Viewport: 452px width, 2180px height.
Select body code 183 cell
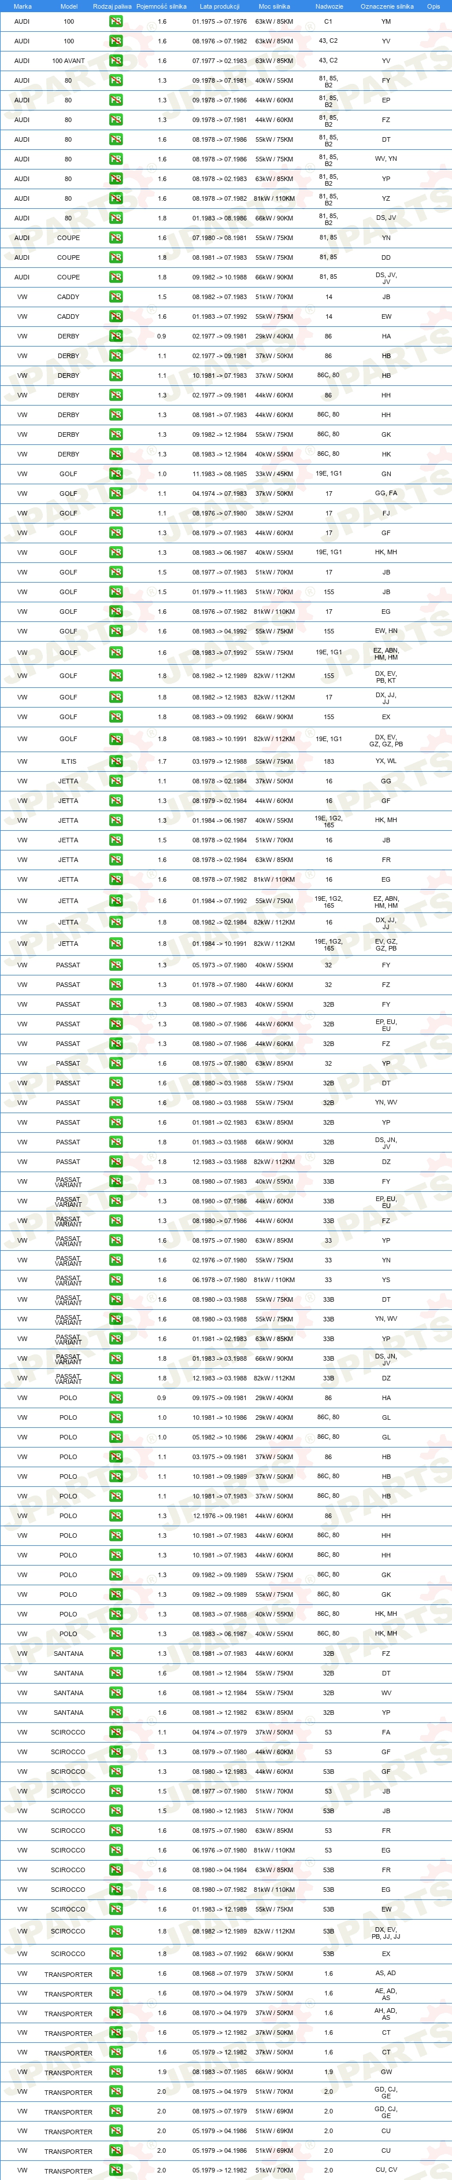[329, 761]
